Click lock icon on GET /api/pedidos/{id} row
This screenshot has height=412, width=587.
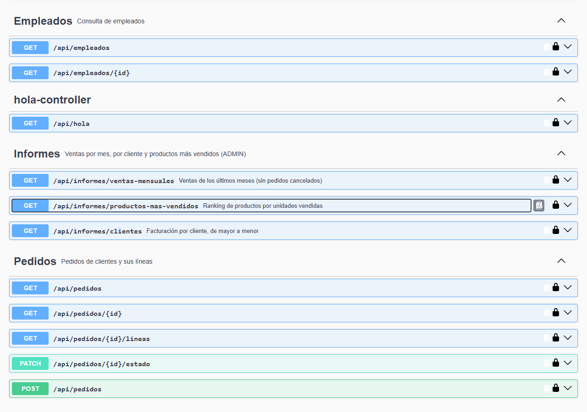click(556, 312)
